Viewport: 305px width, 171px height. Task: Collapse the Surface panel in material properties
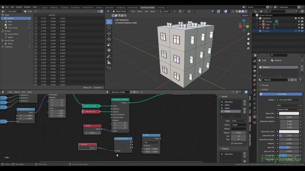click(264, 89)
